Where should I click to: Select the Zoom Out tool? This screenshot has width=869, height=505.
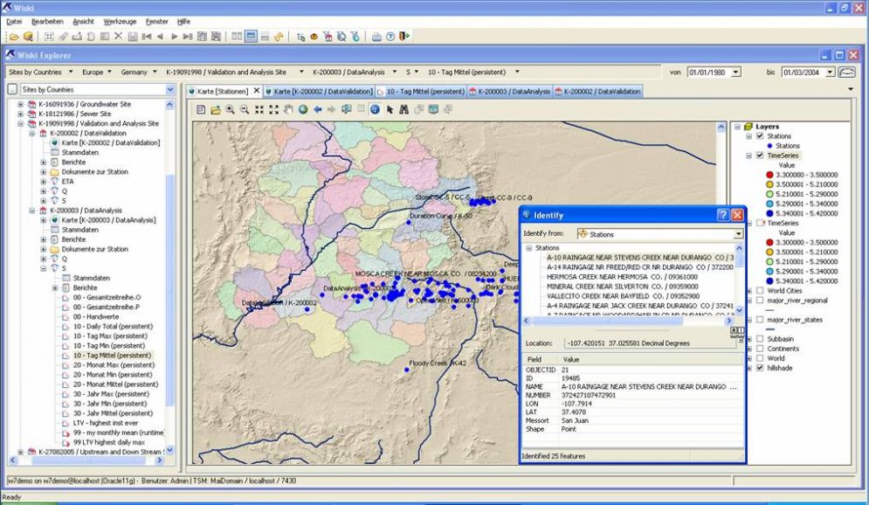coord(245,109)
